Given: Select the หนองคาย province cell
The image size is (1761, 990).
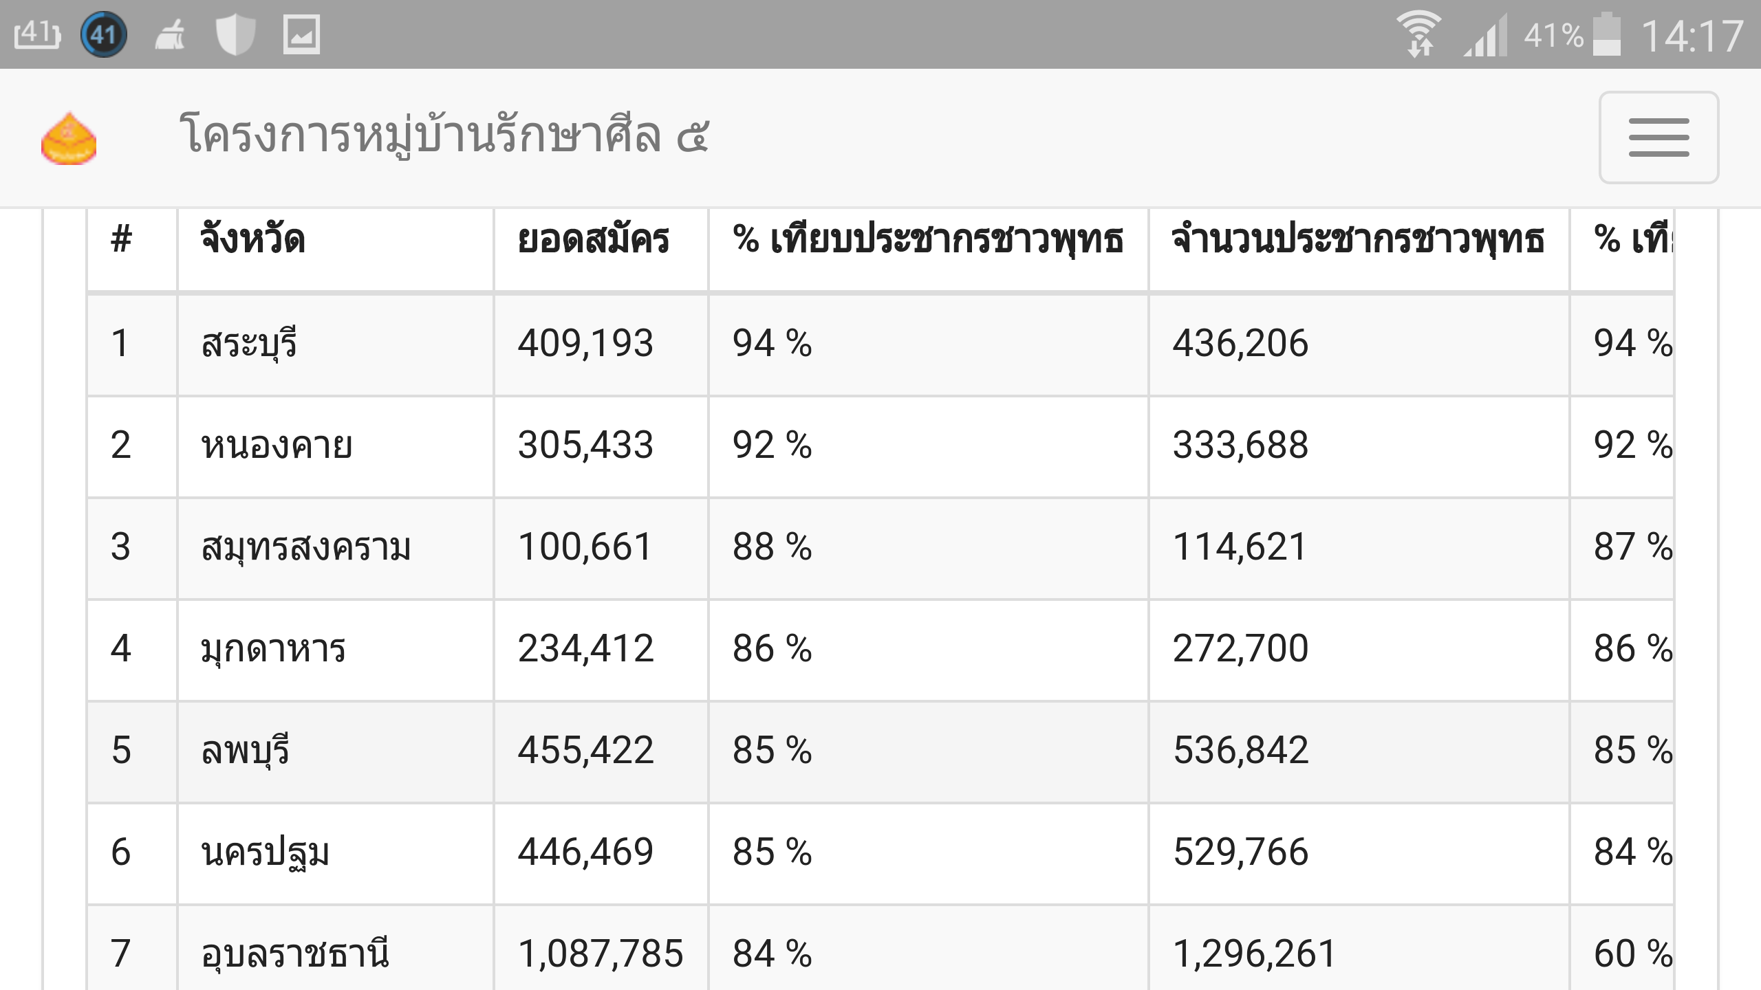Looking at the screenshot, I should coord(336,446).
